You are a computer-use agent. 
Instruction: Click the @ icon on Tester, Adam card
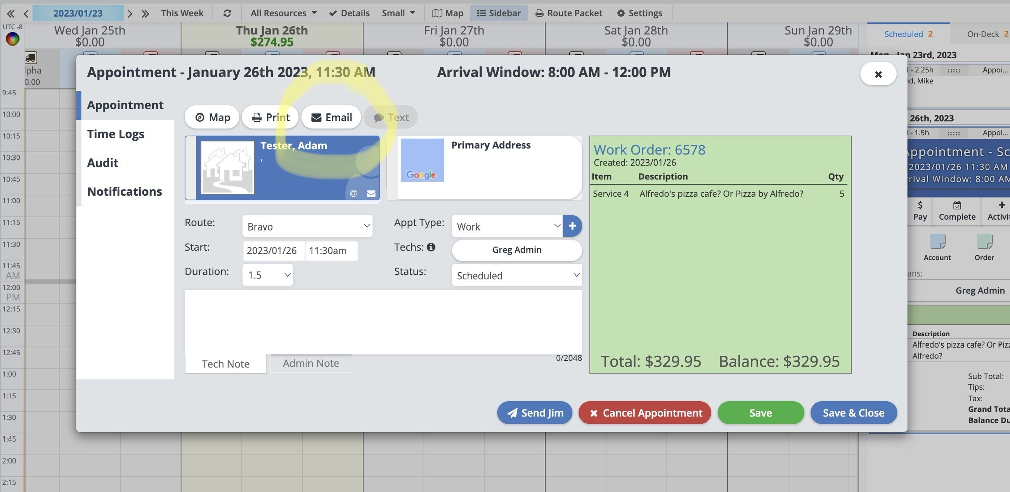coord(353,193)
